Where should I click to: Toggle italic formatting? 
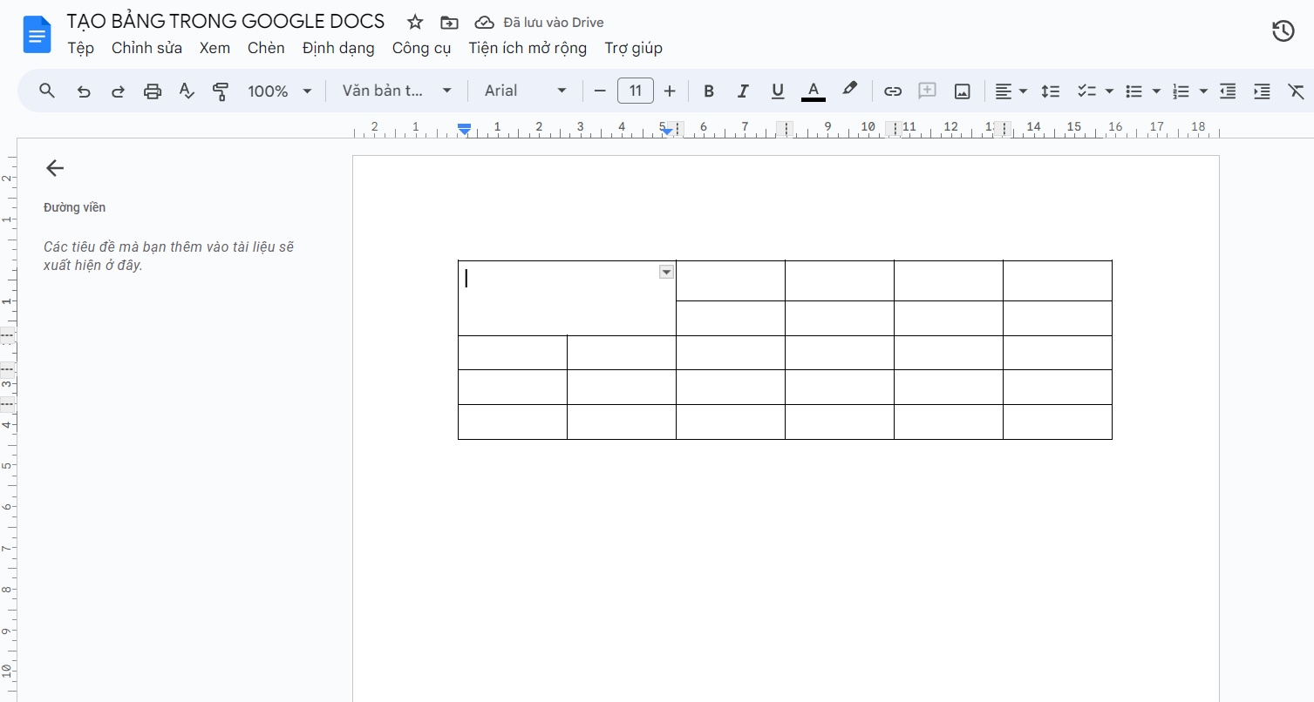click(x=742, y=91)
